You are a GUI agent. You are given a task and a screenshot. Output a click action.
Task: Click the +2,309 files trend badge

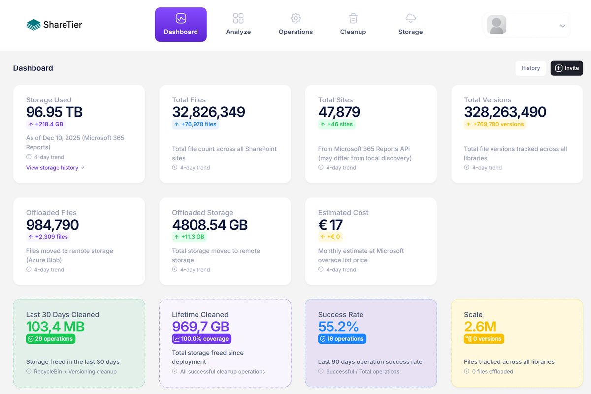click(x=48, y=237)
